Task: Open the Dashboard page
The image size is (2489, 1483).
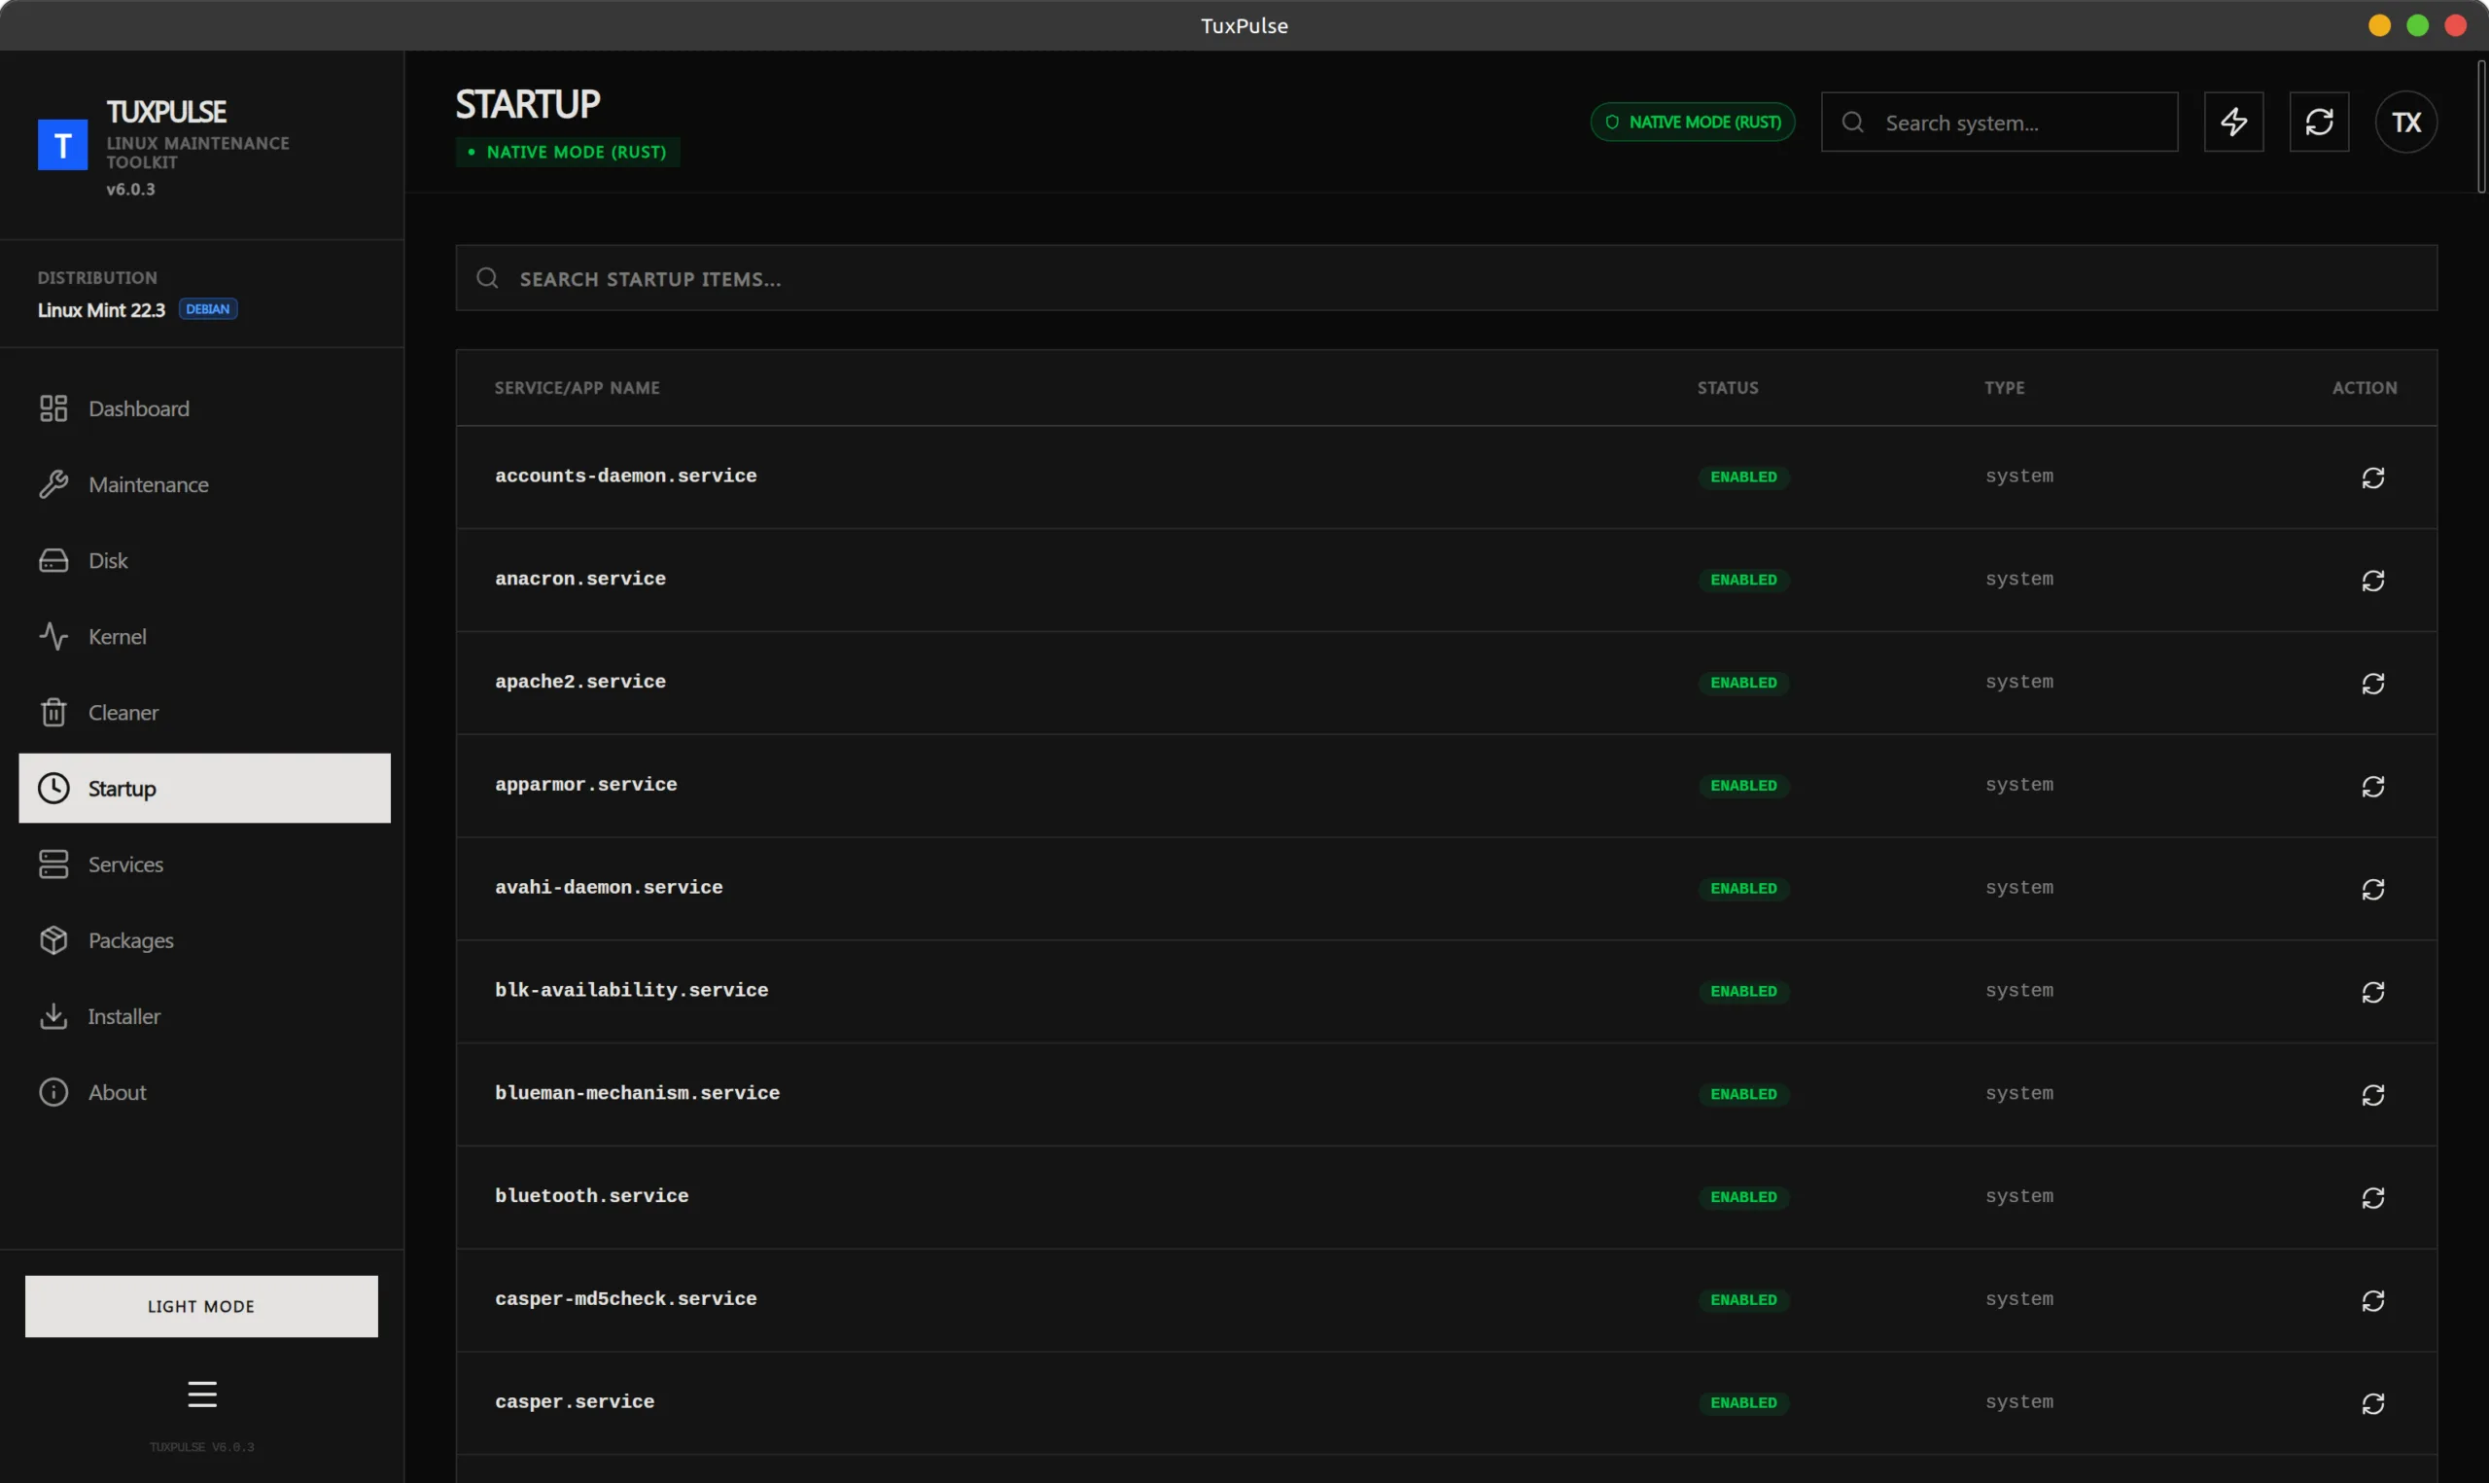Action: [x=138, y=408]
